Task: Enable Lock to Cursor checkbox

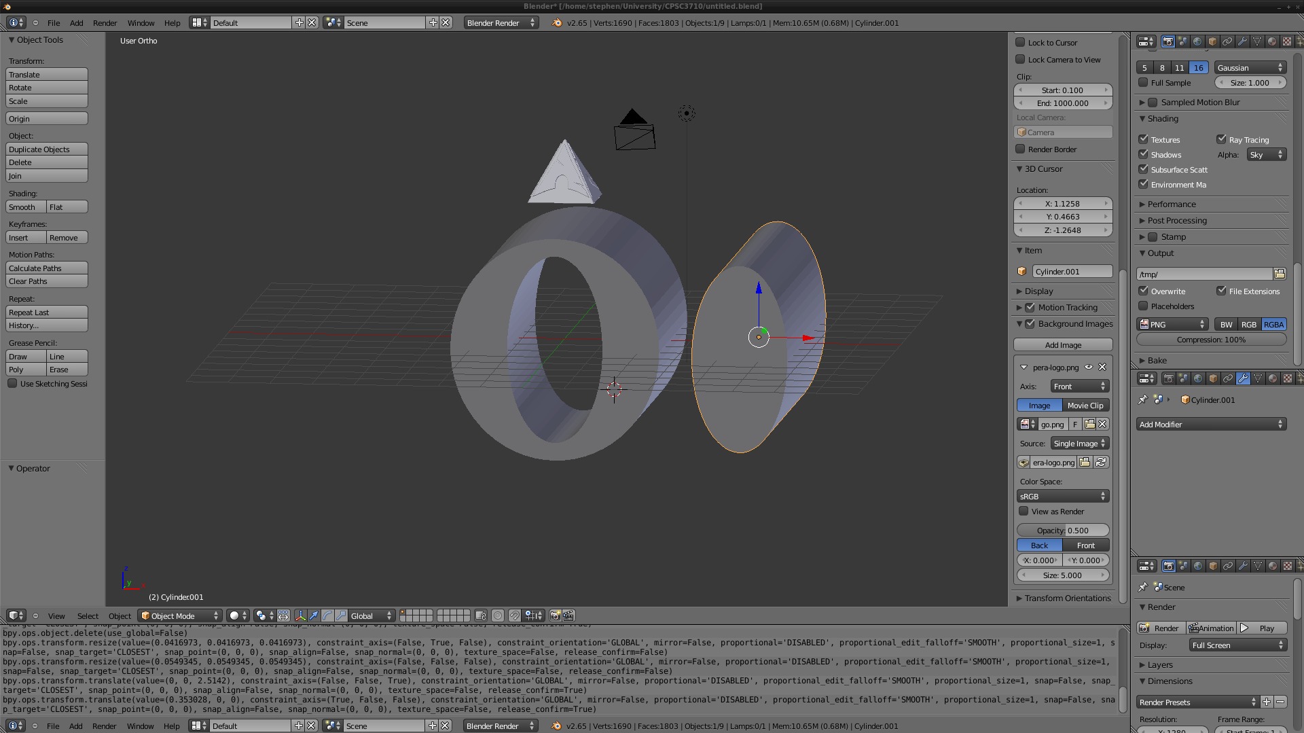Action: (x=1020, y=42)
